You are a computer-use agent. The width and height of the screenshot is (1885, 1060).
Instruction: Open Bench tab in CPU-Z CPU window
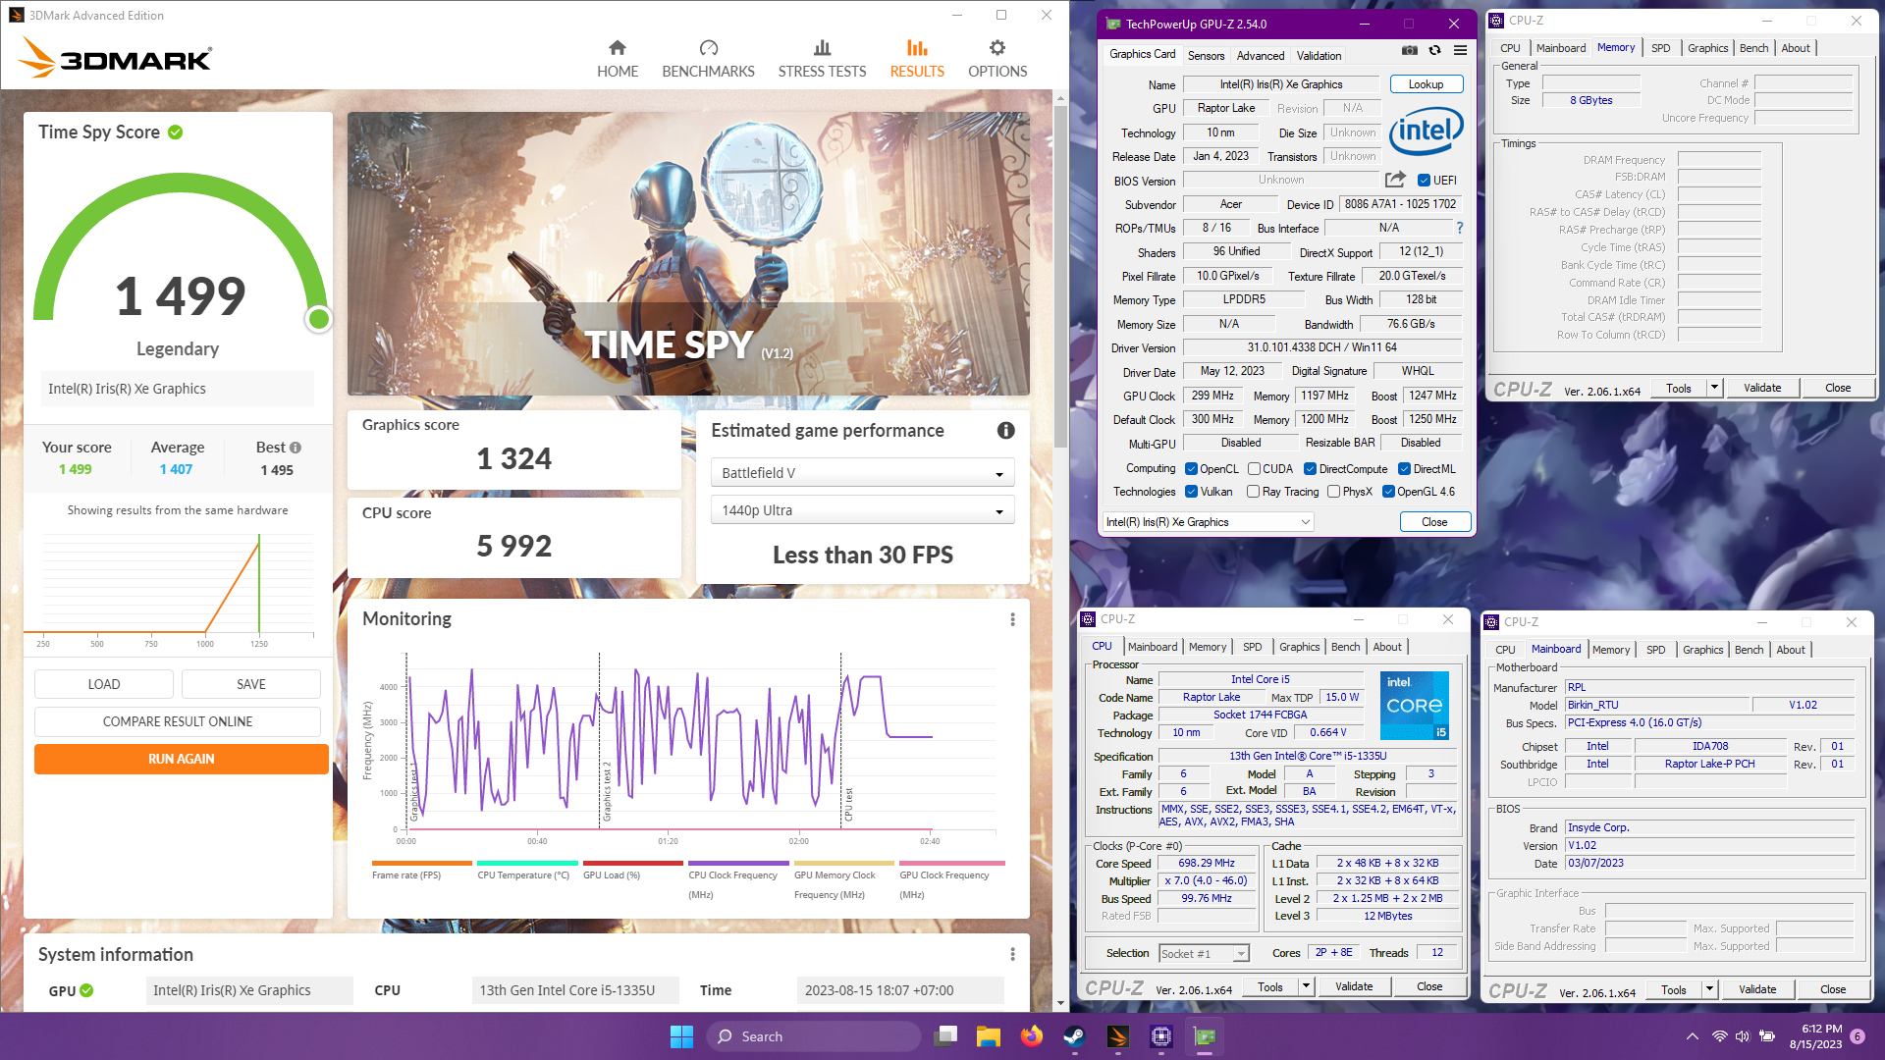1345,647
